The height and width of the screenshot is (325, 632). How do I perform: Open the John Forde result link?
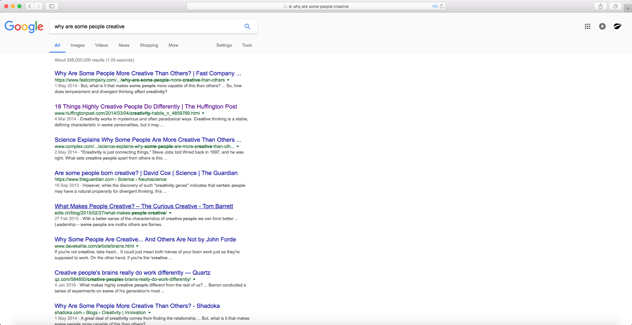[145, 239]
